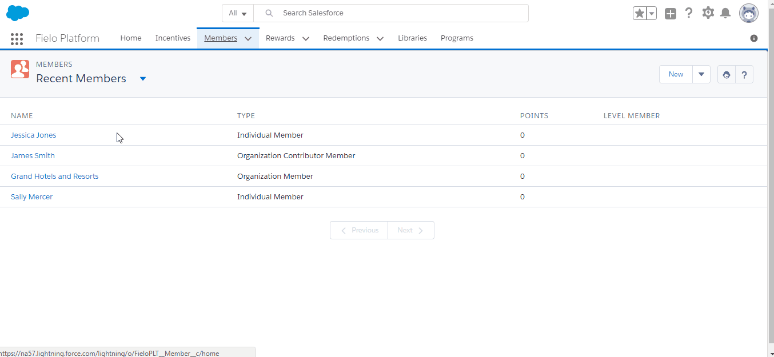This screenshot has height=357, width=774.
Task: Click the info icon beside navigation bar
Action: (754, 38)
